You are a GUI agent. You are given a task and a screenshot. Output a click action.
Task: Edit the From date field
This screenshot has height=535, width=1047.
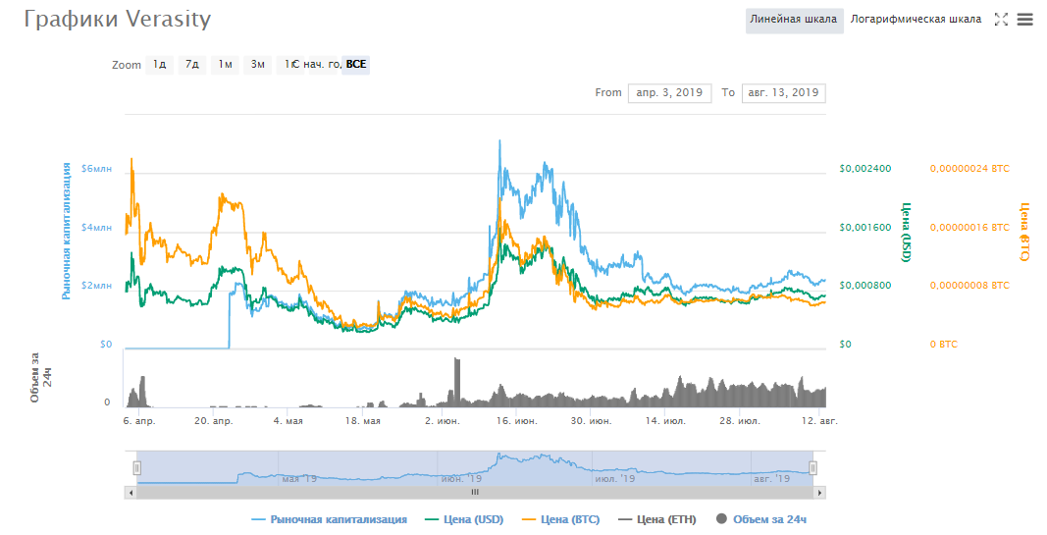click(670, 93)
